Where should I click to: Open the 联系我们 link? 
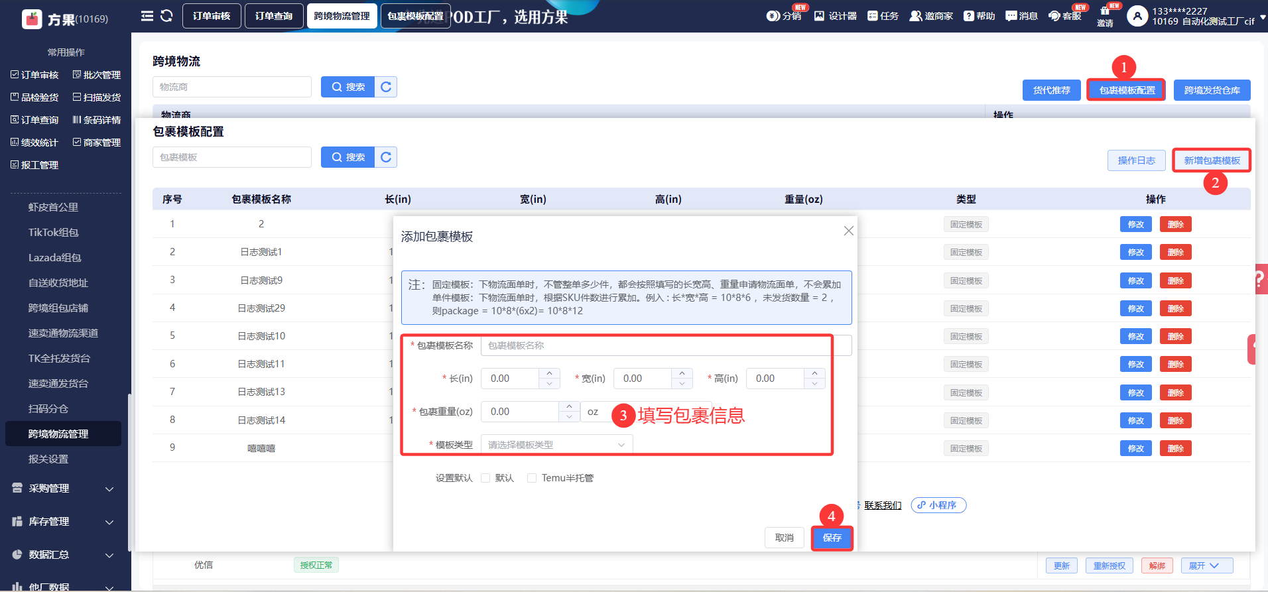coord(883,505)
